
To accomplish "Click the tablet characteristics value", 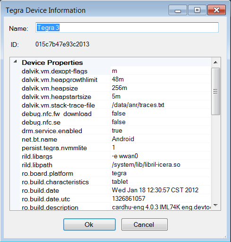I will point(120,181).
